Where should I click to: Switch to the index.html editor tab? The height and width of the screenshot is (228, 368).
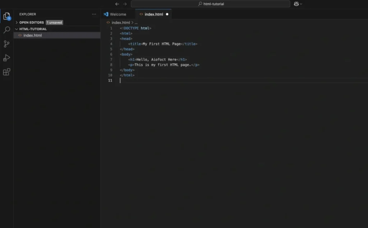153,14
